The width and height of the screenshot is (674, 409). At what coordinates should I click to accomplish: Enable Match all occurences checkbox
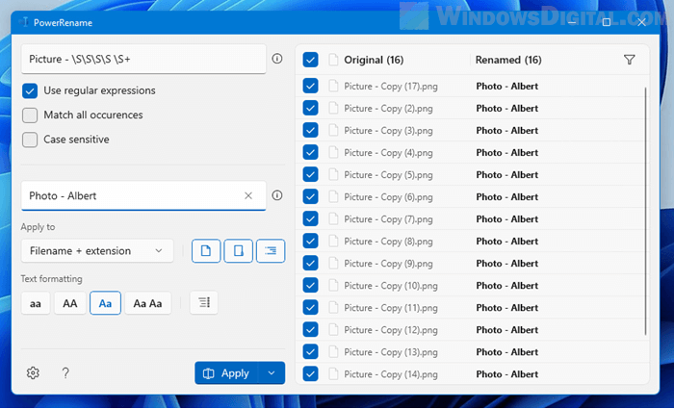pyautogui.click(x=31, y=115)
